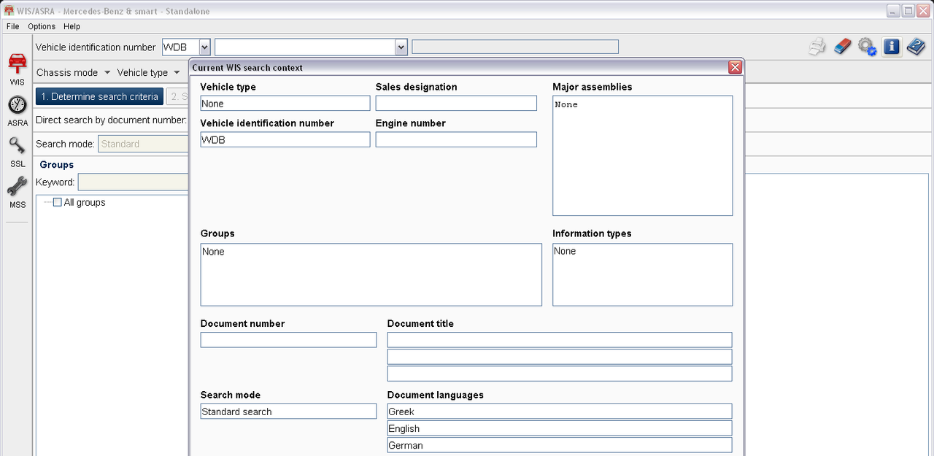Click the first Document title field
The height and width of the screenshot is (456, 934).
click(x=560, y=340)
